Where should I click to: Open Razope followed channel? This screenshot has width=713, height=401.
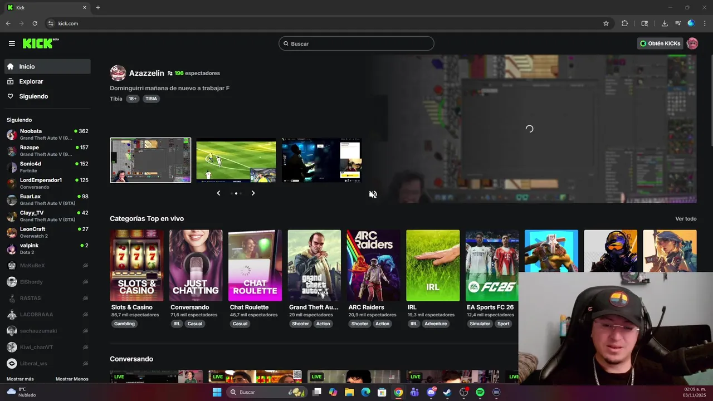click(x=47, y=151)
